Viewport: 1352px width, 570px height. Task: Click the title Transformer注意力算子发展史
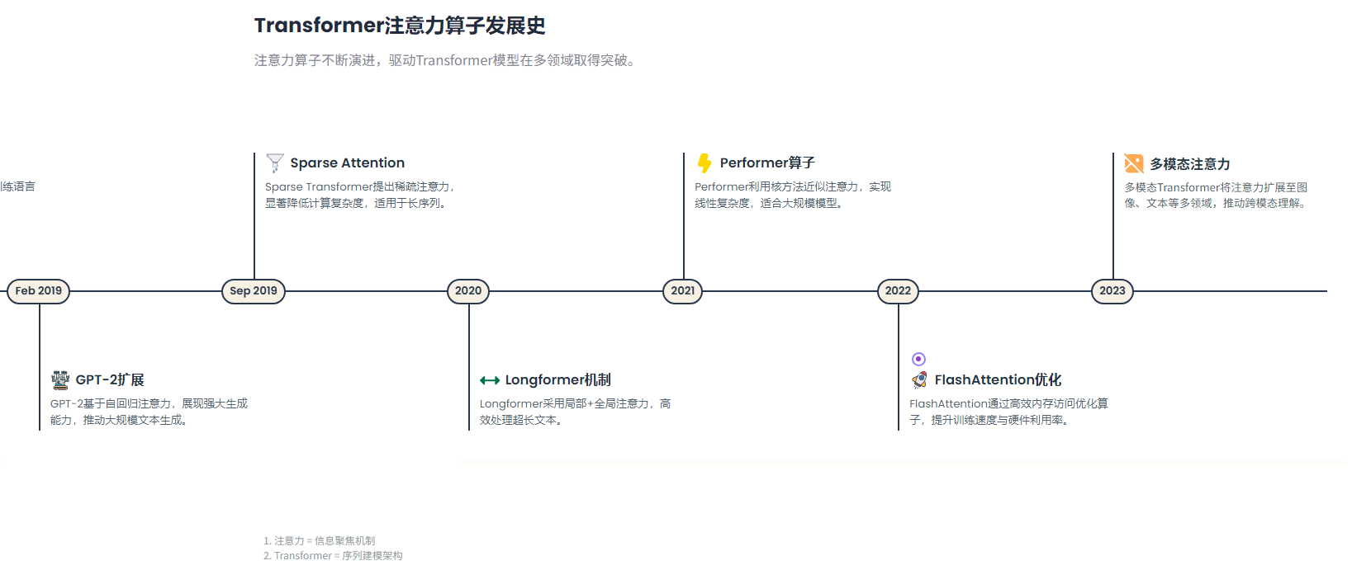tap(400, 26)
